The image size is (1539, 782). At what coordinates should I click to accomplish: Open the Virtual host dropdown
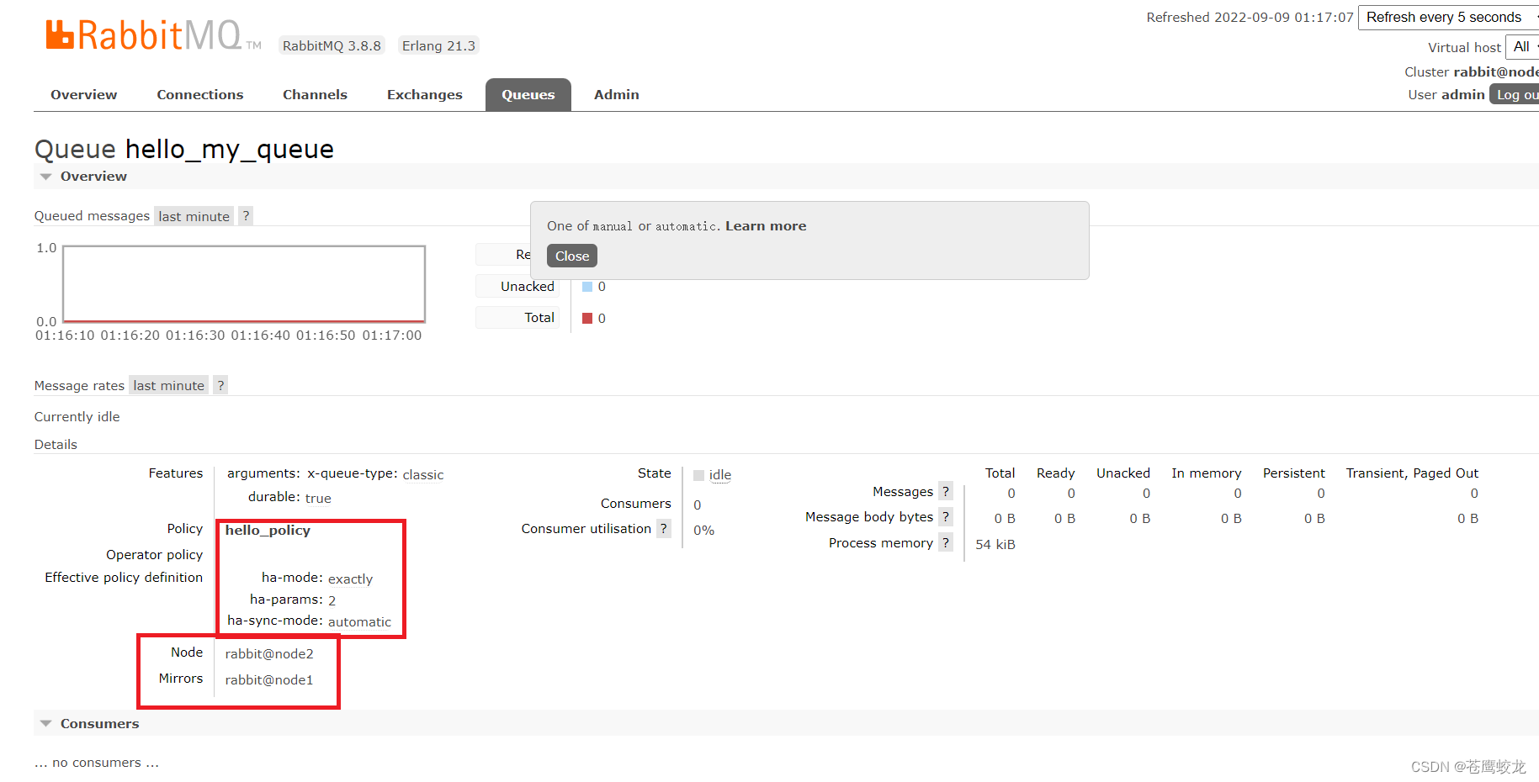[1522, 47]
